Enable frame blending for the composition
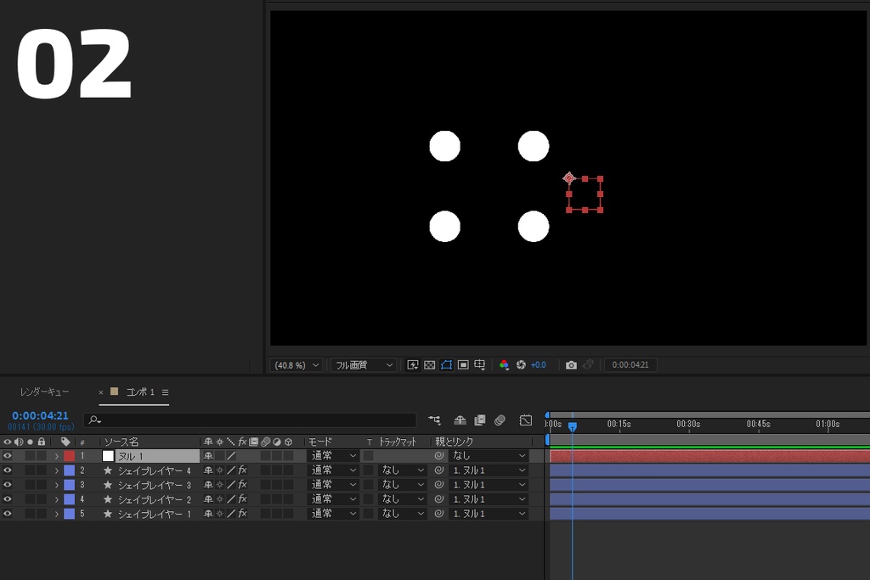 click(480, 420)
